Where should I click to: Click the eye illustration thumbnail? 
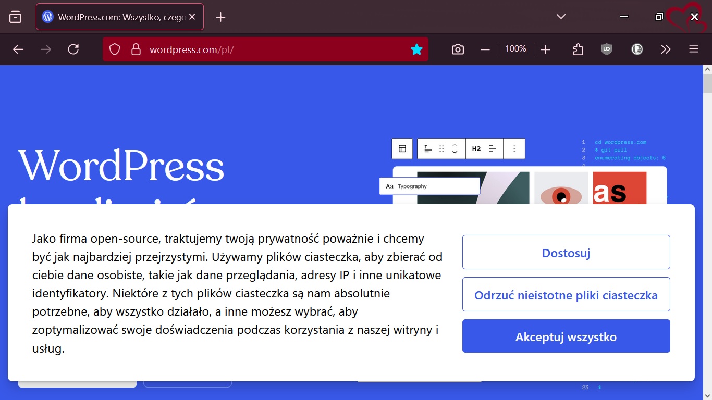pyautogui.click(x=561, y=188)
